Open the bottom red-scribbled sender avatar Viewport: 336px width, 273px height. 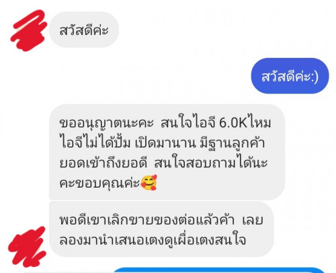click(x=27, y=247)
